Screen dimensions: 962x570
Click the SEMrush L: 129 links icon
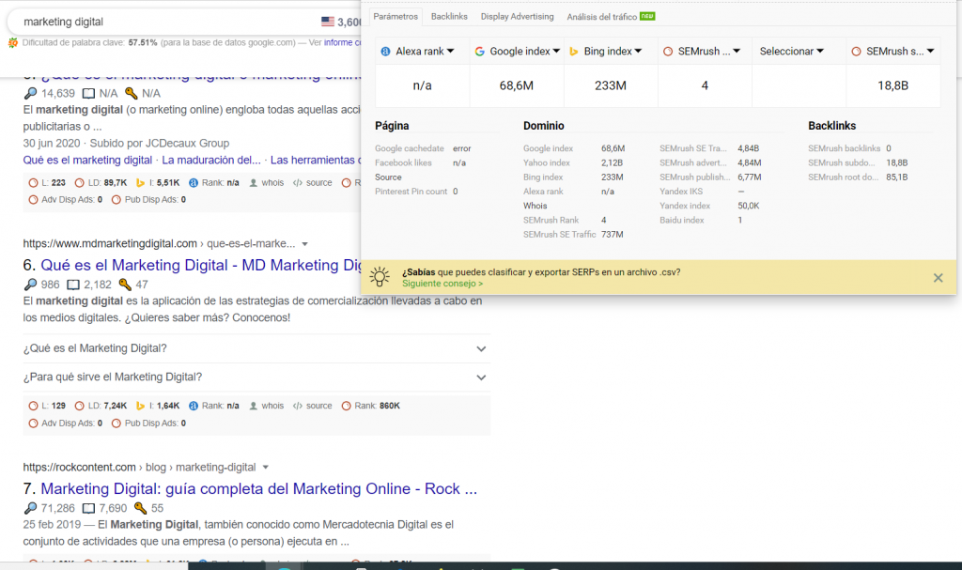click(33, 406)
